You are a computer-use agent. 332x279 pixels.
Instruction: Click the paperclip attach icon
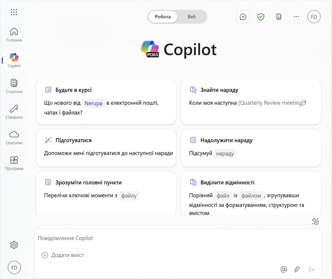point(297,269)
